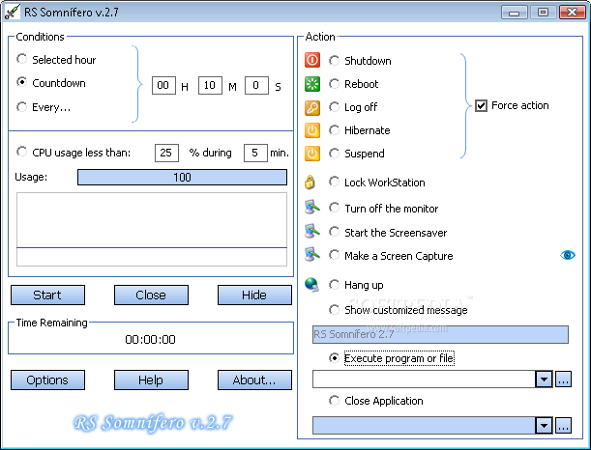Click the hours field showing 00
This screenshot has height=450, width=591.
click(163, 85)
